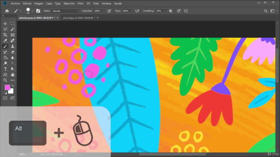Select the Magic Wand tool
280x157 pixels.
(13, 29)
